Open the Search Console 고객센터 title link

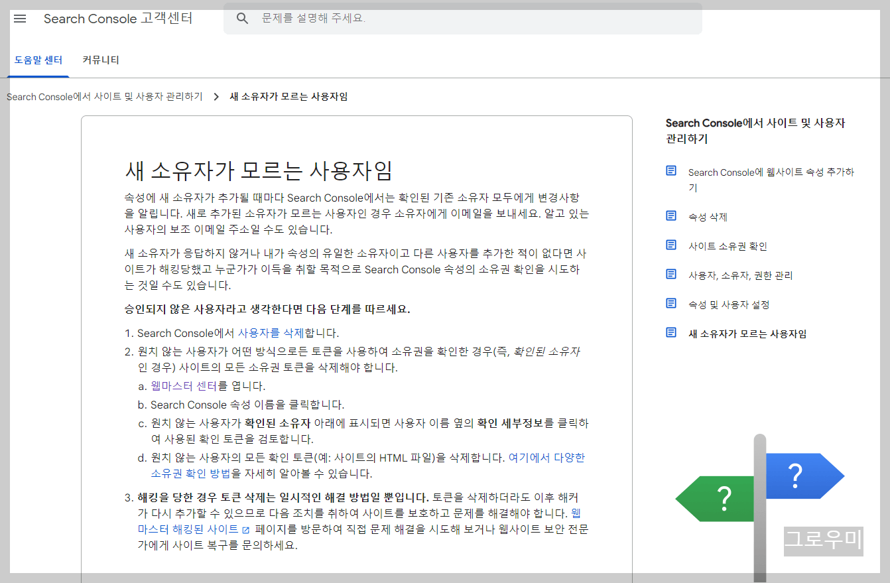(118, 19)
